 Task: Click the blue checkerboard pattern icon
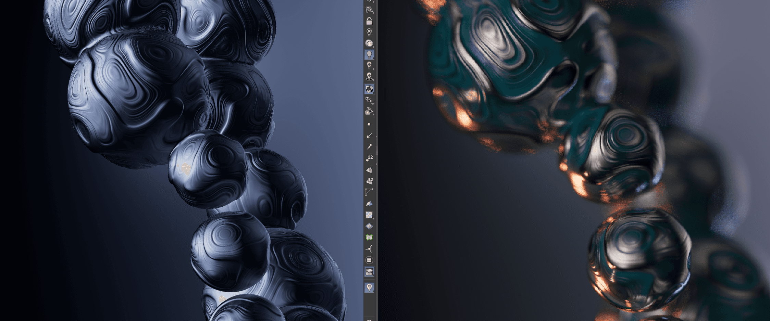tap(369, 215)
